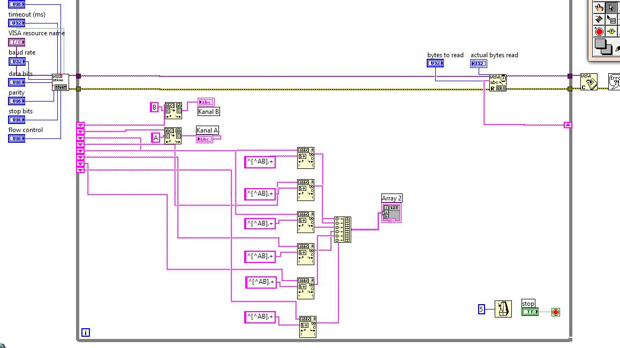Click the baud rate U32 terminal

17,61
